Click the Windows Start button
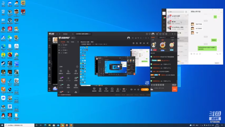Viewport: 225px width, 127px height. tap(2, 125)
